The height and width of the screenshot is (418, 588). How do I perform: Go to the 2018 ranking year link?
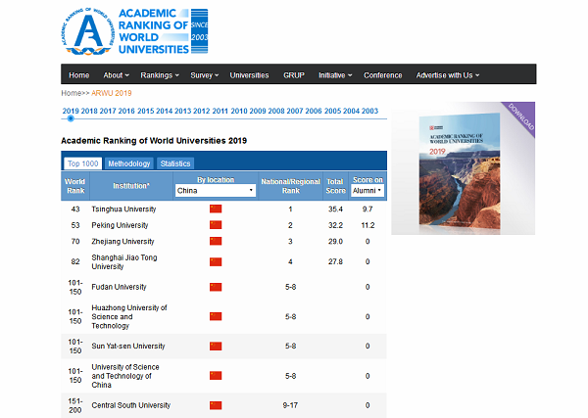tap(89, 111)
